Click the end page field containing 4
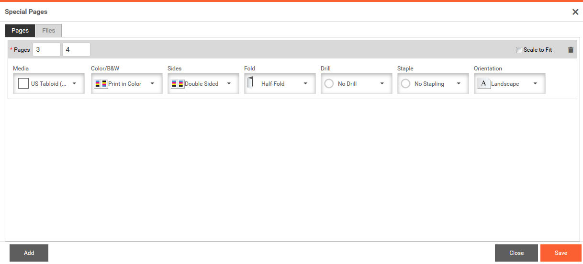The height and width of the screenshot is (264, 583). point(76,49)
